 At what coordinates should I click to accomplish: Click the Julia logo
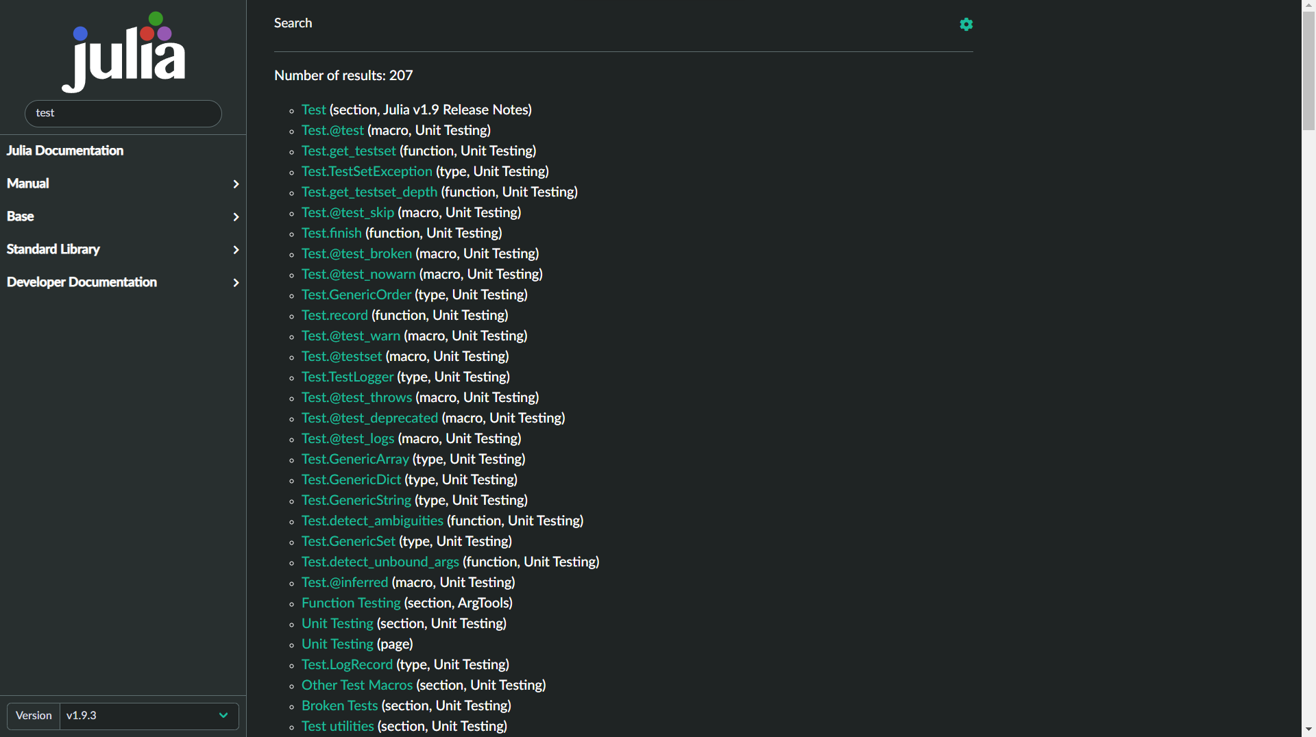click(x=123, y=52)
